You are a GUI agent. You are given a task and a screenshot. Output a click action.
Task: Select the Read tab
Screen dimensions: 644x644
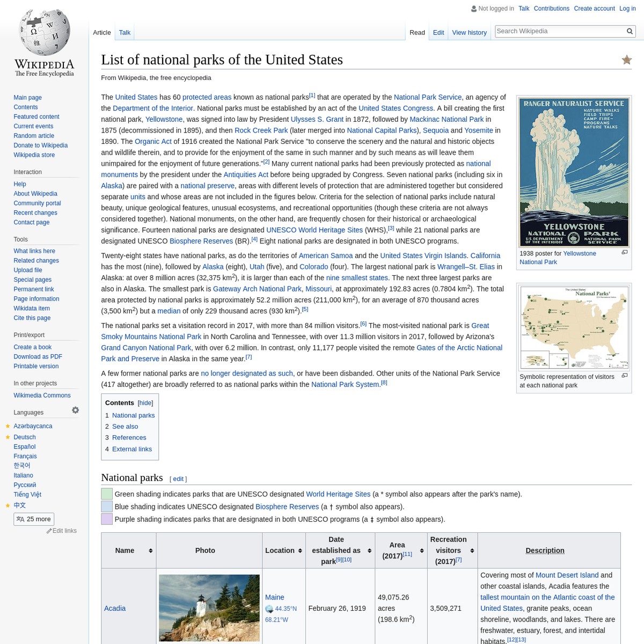pyautogui.click(x=417, y=33)
